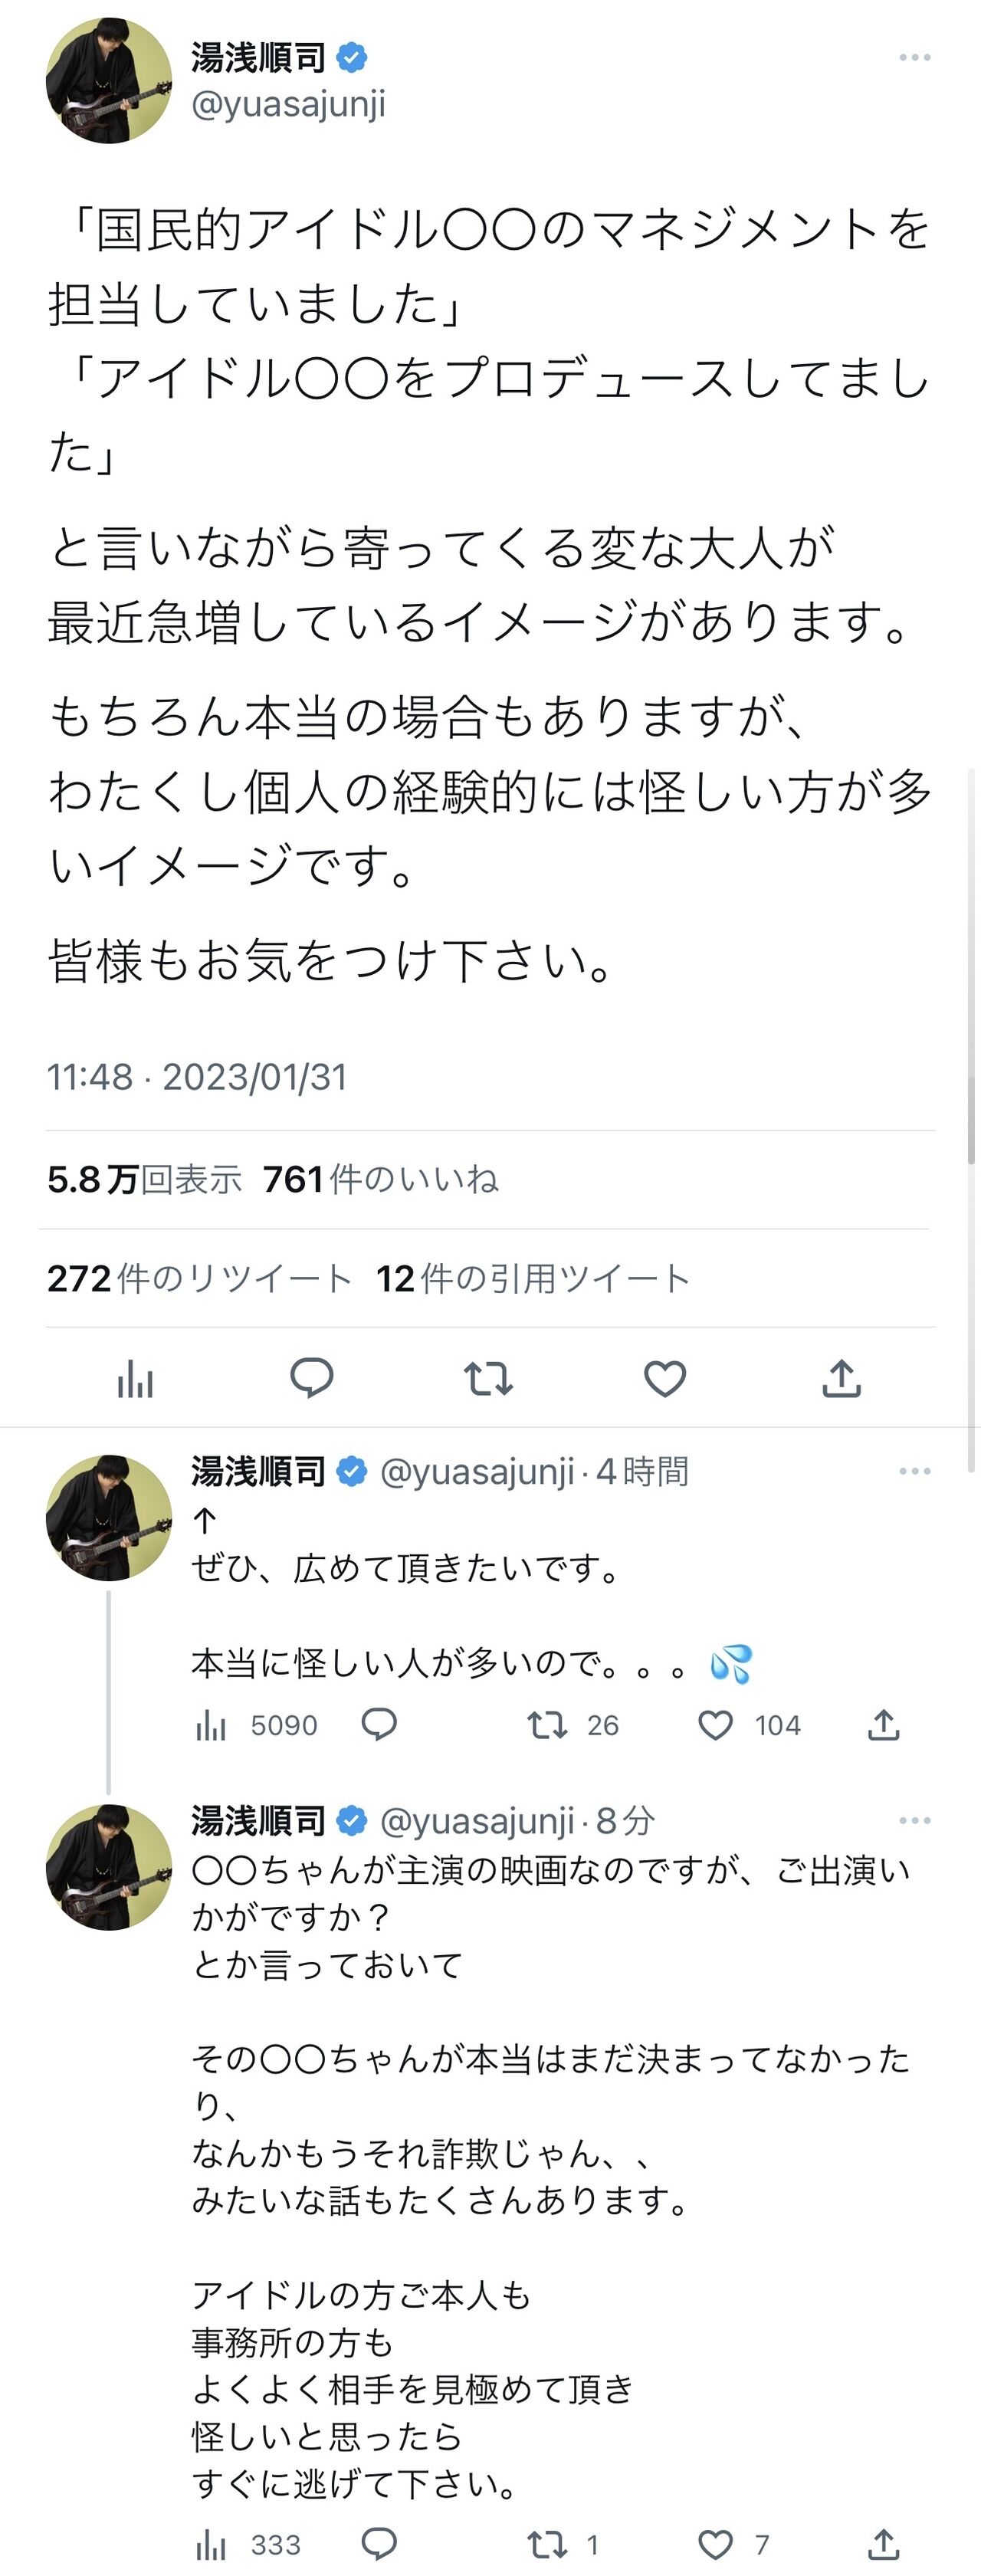Like the reply with 7 likes

click(x=715, y=2544)
